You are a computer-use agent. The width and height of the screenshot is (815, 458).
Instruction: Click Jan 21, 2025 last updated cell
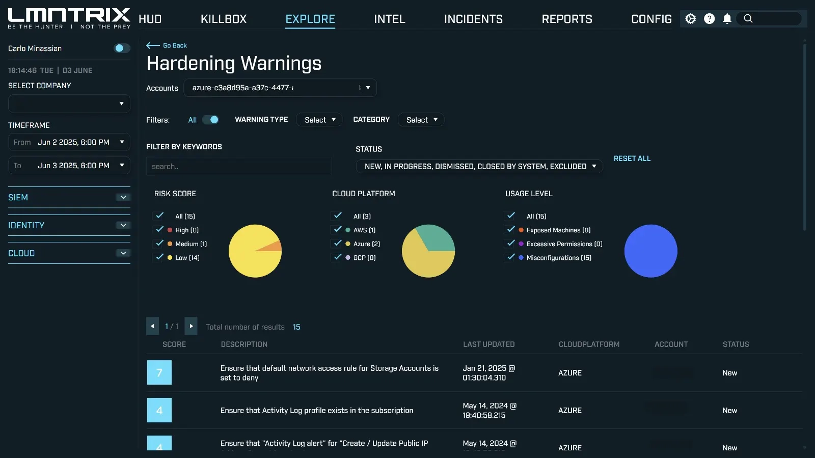point(489,373)
